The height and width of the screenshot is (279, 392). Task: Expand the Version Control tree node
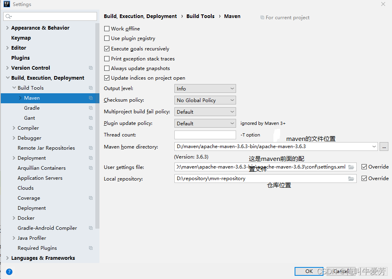pos(8,68)
